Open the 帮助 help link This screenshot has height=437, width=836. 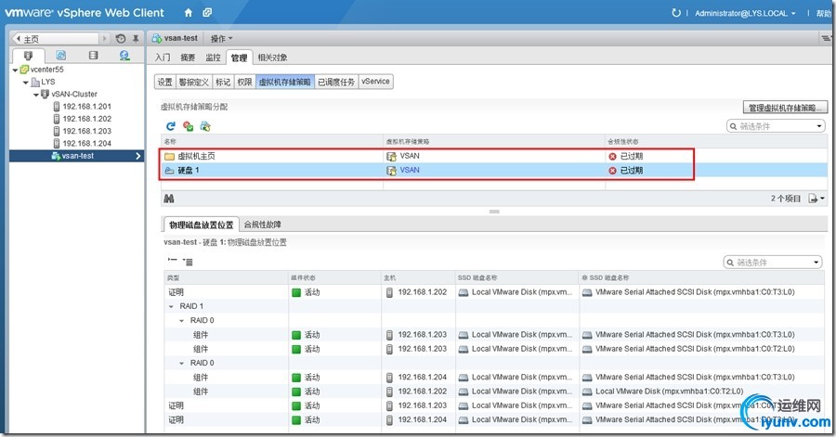tap(823, 13)
